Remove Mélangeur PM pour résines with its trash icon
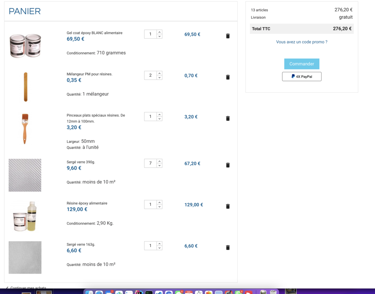This screenshot has width=375, height=294. [x=228, y=77]
